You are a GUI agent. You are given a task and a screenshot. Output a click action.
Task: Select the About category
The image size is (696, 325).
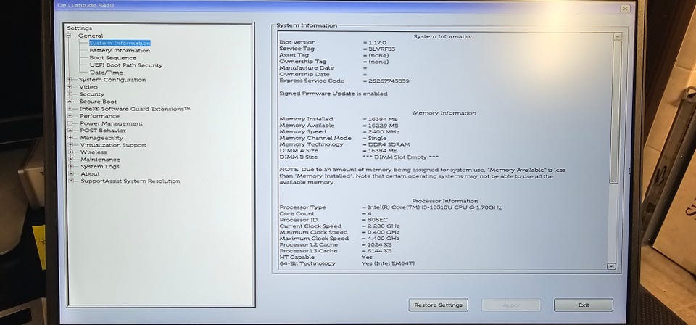point(90,173)
